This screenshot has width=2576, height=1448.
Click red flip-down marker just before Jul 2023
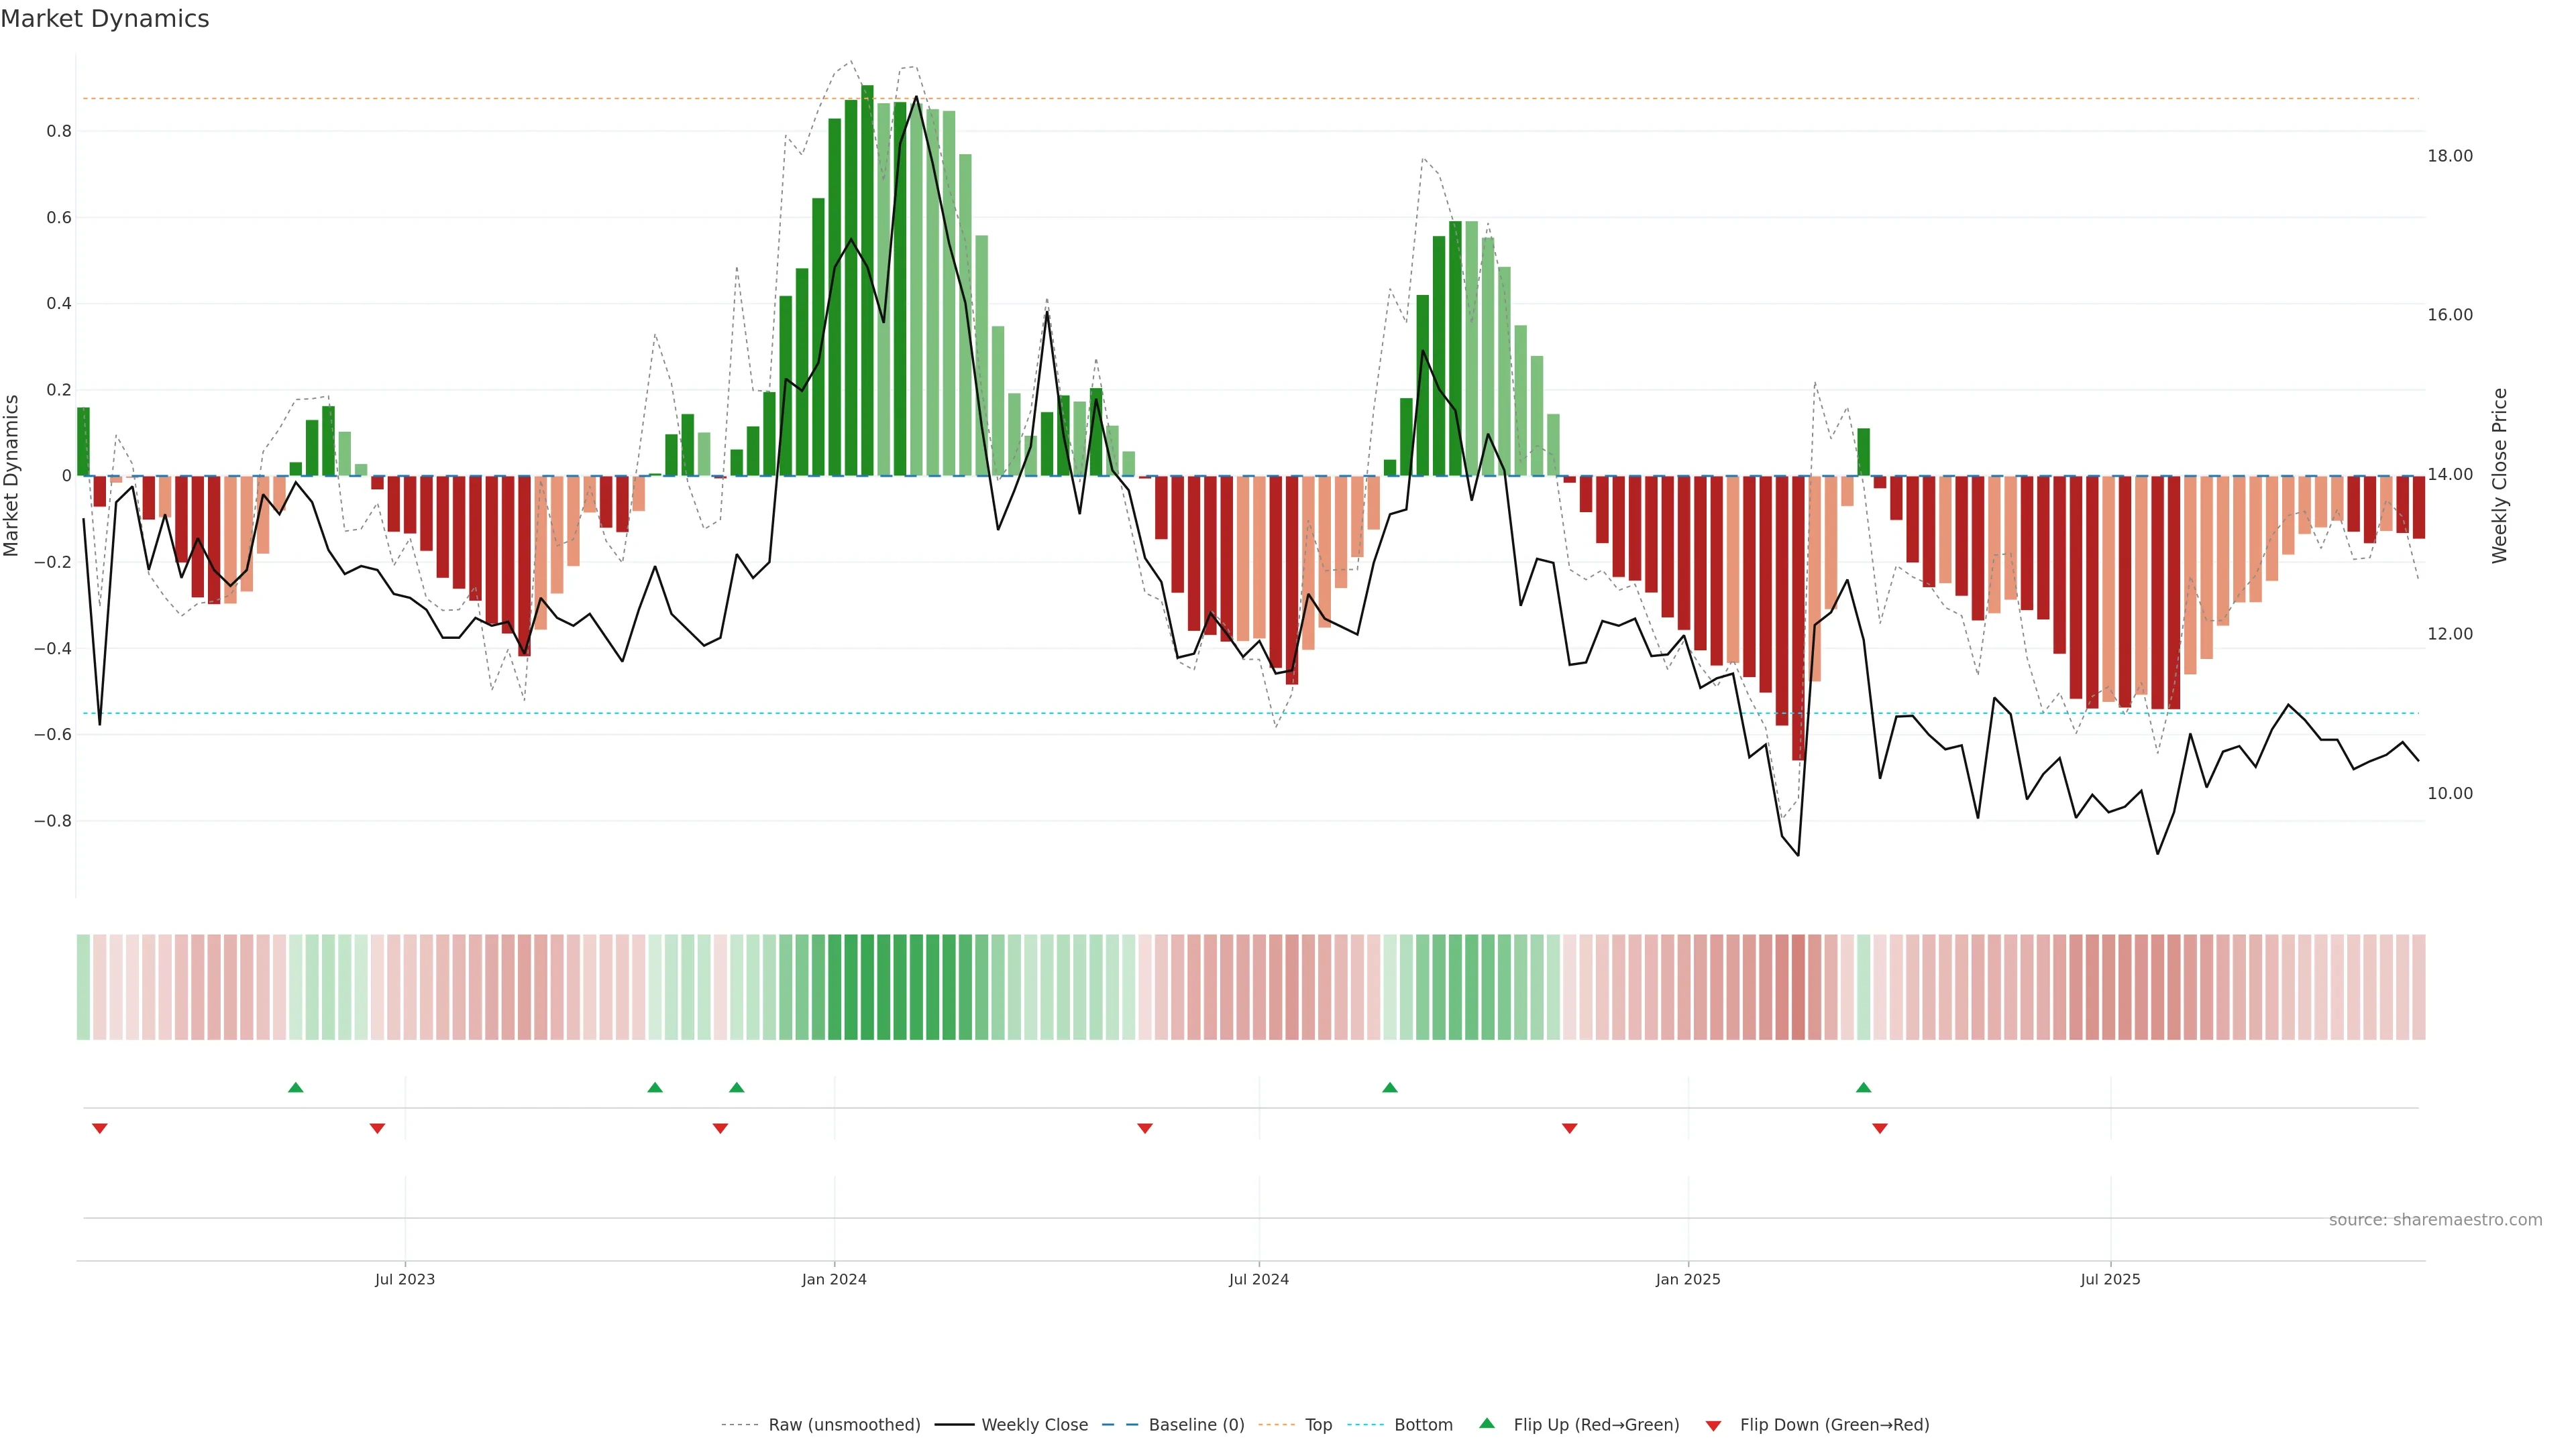377,1128
